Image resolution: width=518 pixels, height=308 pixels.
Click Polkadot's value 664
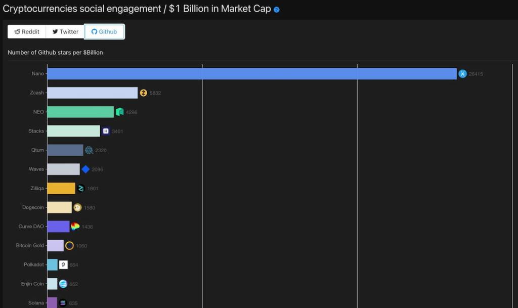click(x=74, y=265)
